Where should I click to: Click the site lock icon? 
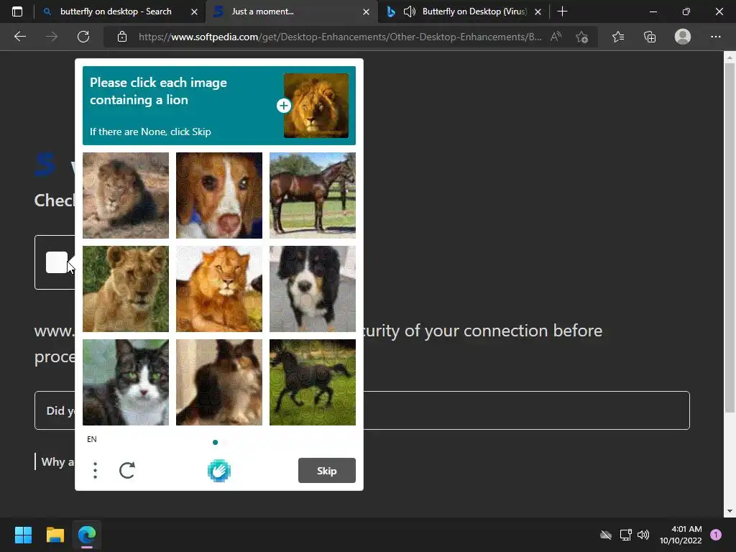click(x=122, y=37)
